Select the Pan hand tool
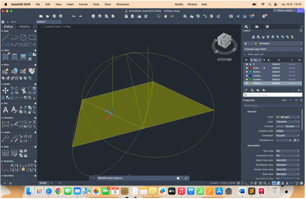The width and height of the screenshot is (306, 199). 166,16
